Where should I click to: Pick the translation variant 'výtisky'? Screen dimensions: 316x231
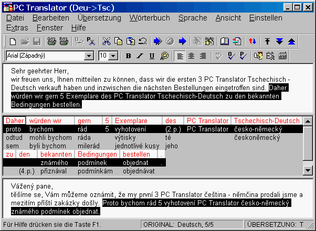(125, 138)
